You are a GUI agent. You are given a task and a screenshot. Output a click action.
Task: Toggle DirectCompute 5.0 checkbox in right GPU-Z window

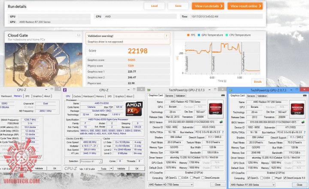[x=285, y=178]
